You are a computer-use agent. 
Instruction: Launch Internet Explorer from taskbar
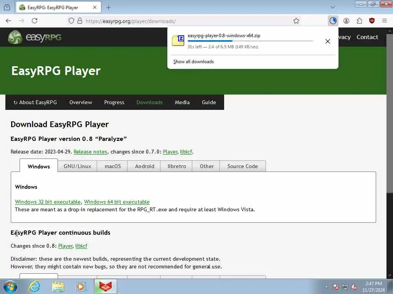click(34, 286)
